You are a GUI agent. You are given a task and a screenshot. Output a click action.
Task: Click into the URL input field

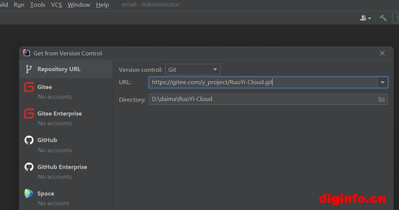pos(263,82)
